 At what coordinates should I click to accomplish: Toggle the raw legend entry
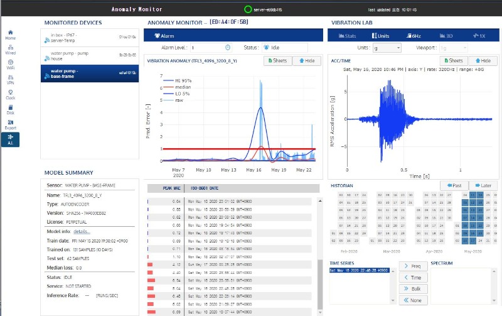coord(173,101)
